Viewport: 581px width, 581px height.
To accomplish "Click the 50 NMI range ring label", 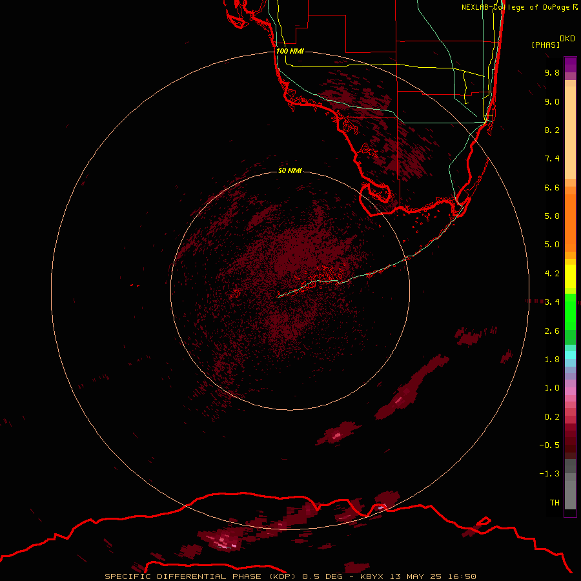I will [x=290, y=170].
